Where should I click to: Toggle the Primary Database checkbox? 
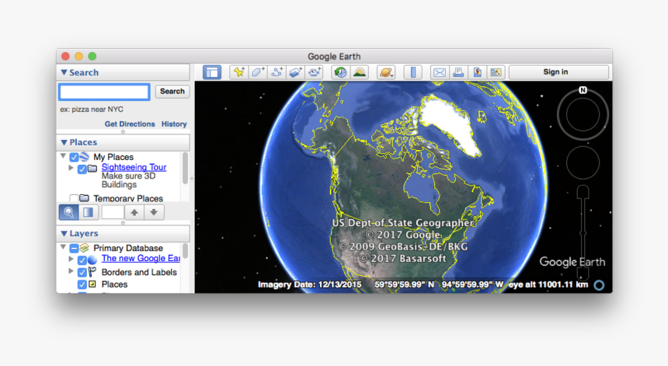point(74,248)
